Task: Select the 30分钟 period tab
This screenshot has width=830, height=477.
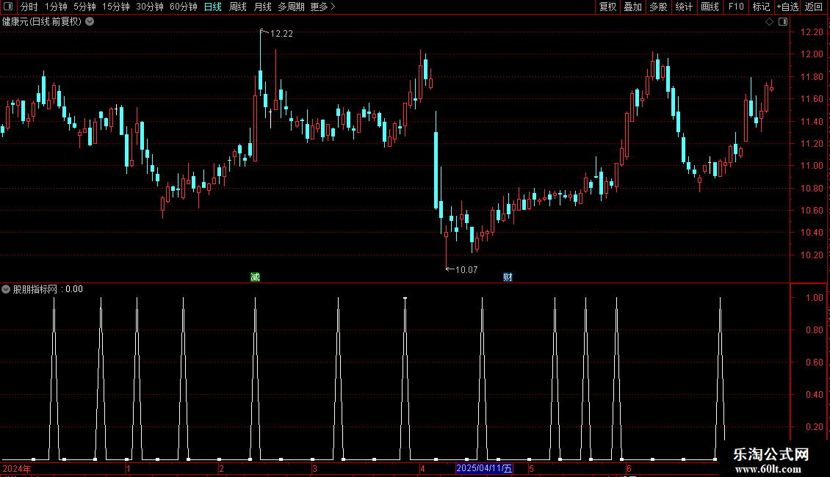Action: (x=149, y=7)
